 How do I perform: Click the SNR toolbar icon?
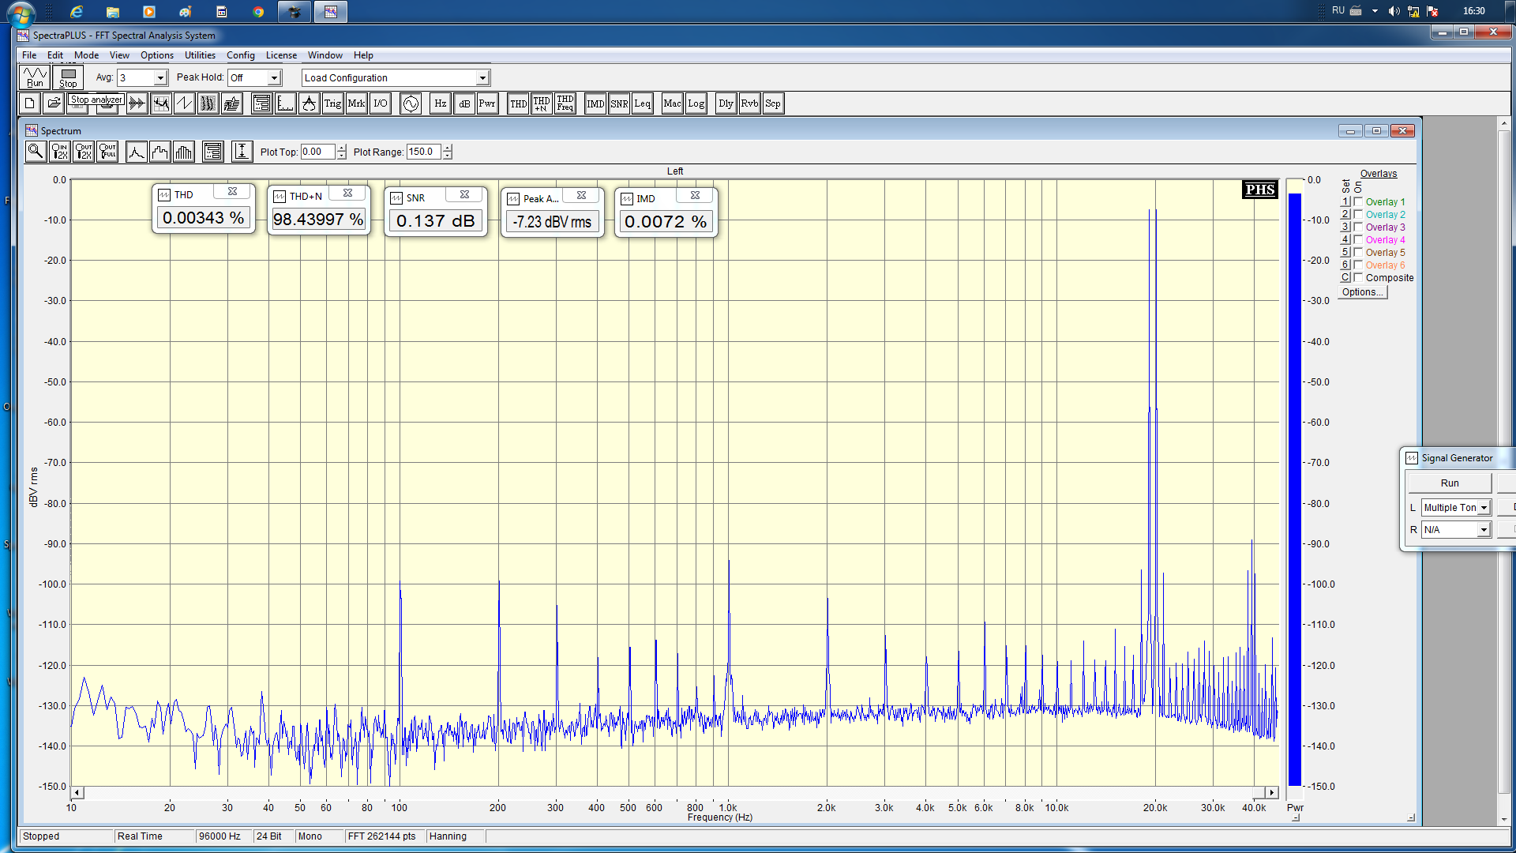[619, 103]
